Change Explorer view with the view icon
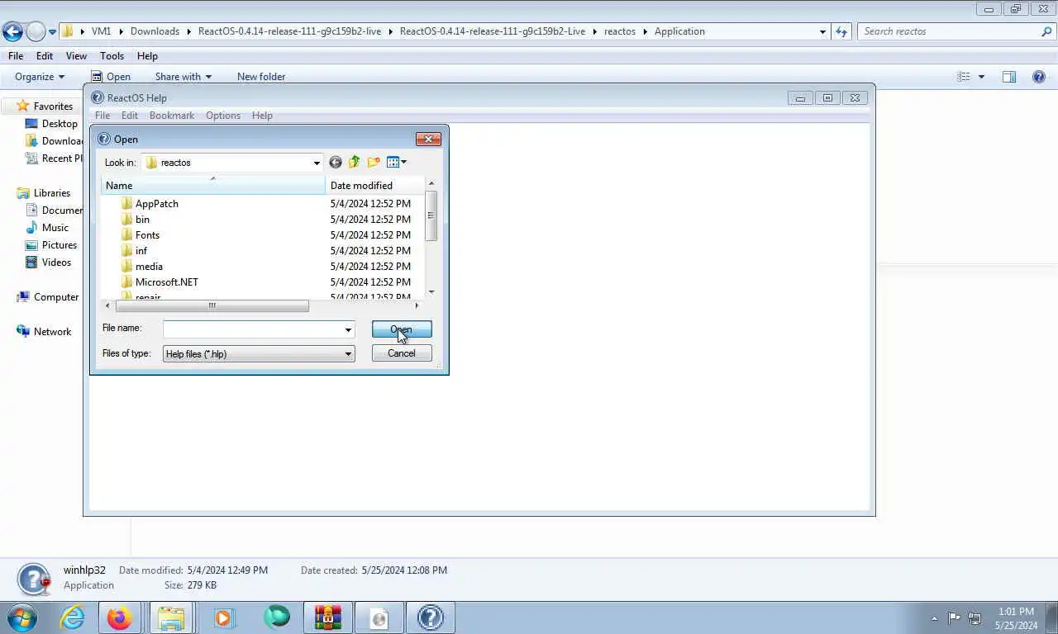This screenshot has width=1058, height=634. 964,77
